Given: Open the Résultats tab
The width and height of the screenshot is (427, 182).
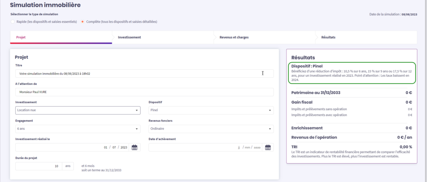Looking at the screenshot, I should (328, 37).
